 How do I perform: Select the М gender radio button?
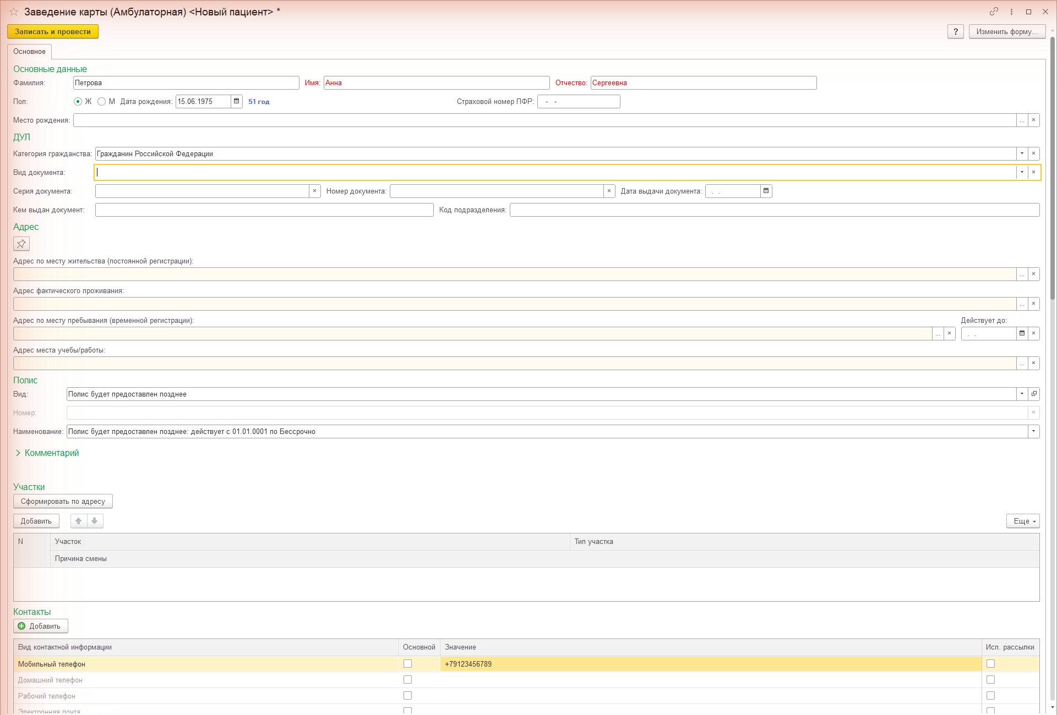[101, 101]
